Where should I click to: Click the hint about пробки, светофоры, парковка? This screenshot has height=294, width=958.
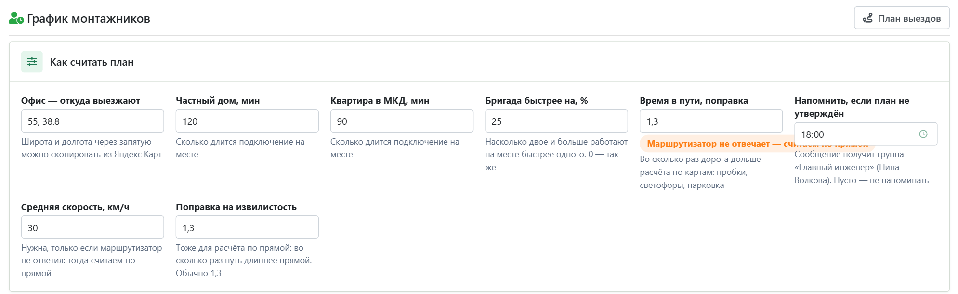tap(700, 172)
